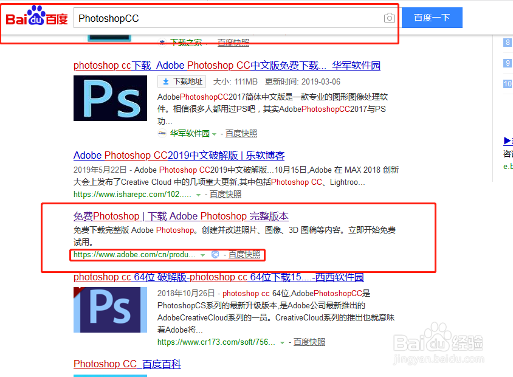Image resolution: width=513 pixels, height=377 pixels.
Task: Click 百度快照 under the 华军软件园 result
Action: (x=241, y=133)
